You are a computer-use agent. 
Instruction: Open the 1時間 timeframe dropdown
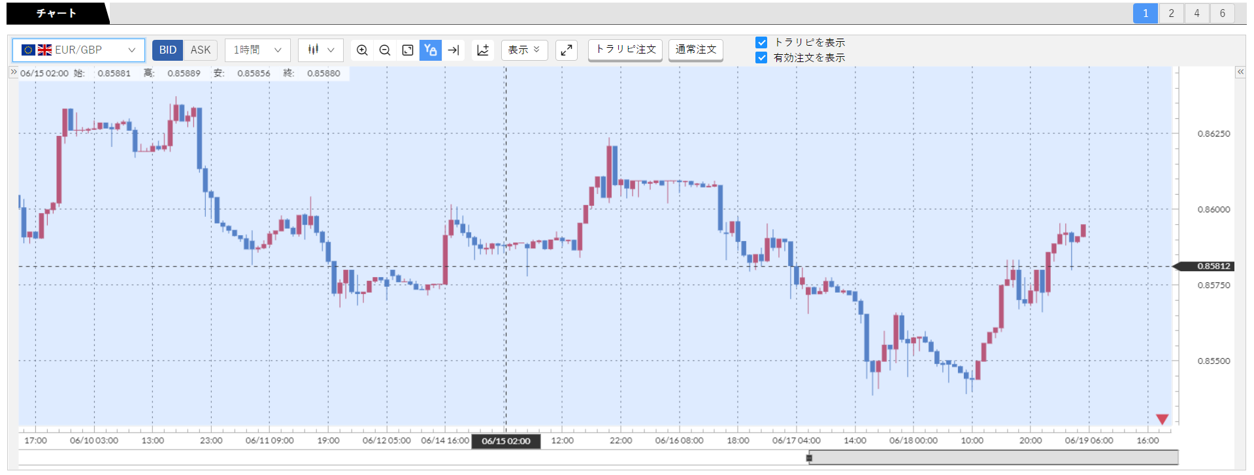click(x=257, y=50)
